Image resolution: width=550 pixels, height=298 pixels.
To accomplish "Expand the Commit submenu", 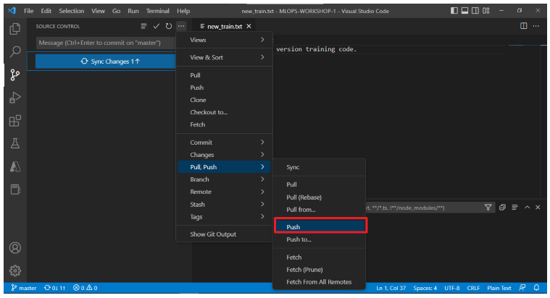I will coord(225,142).
